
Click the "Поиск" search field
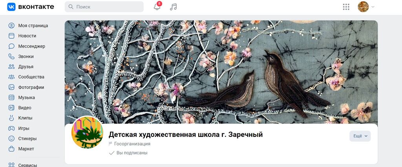104,7
